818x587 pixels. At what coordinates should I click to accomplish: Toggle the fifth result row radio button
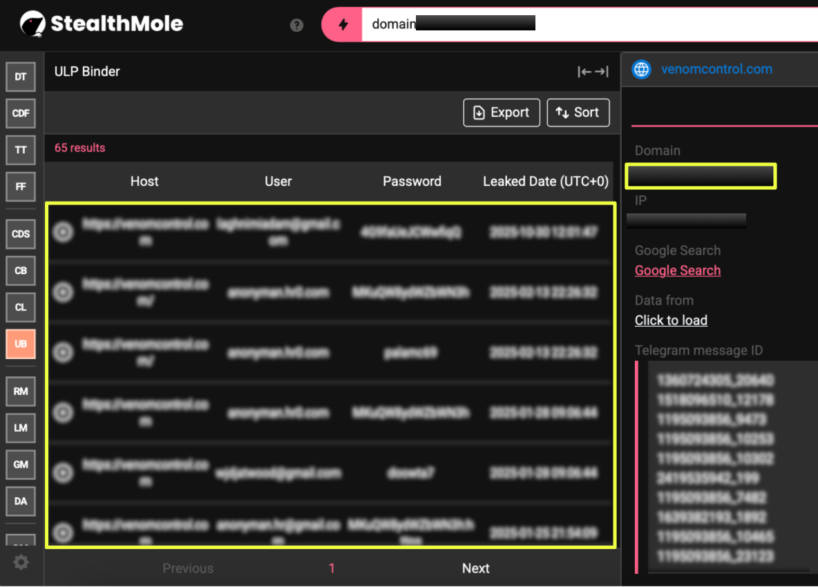63,473
